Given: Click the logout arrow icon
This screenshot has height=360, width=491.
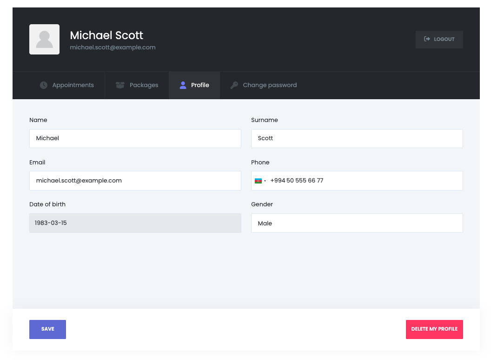Looking at the screenshot, I should (x=427, y=39).
